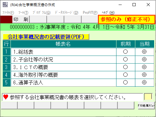This screenshot has width=156, height=117.
Task: Open the ProFIT(P) menu
Action: click(90, 13)
